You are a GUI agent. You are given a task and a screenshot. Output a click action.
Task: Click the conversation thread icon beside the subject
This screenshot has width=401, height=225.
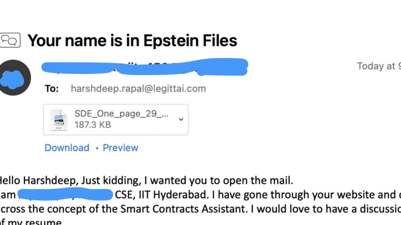(x=10, y=40)
